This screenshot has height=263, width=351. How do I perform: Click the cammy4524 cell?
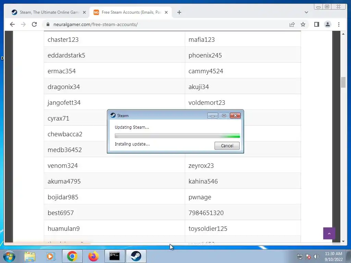click(243, 71)
